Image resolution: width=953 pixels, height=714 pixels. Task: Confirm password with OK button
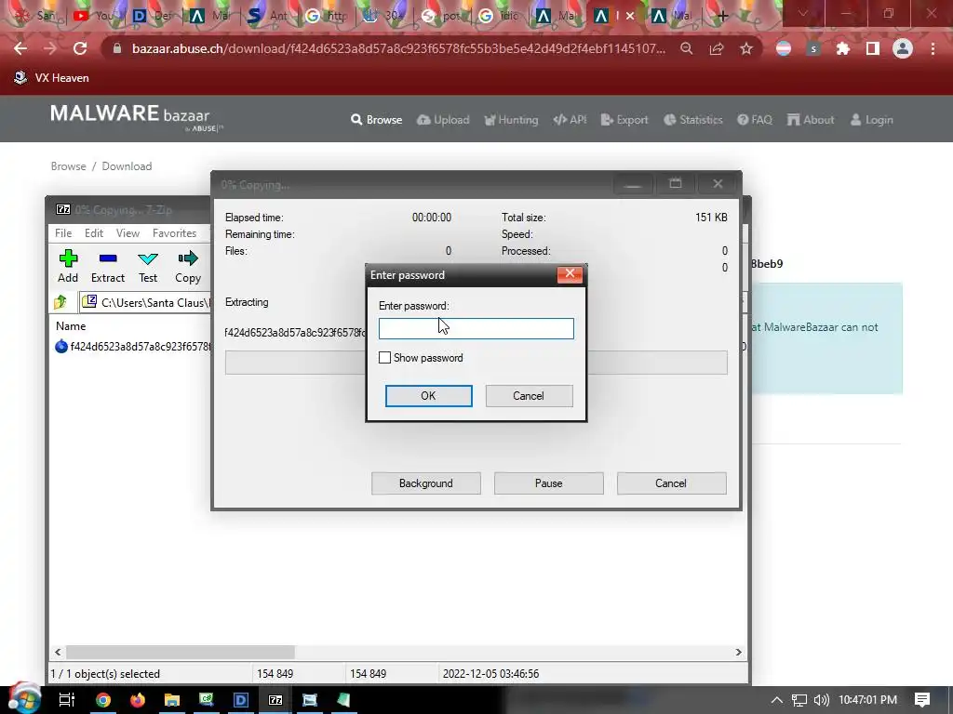[428, 396]
